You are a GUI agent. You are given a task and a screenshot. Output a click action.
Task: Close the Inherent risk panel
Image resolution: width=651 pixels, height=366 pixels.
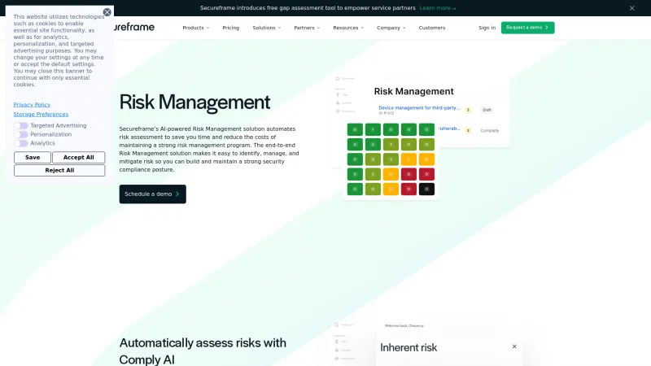coord(514,346)
